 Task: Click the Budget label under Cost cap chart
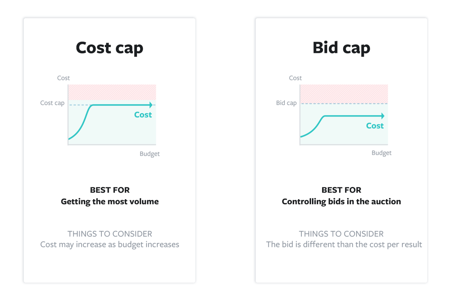coord(149,154)
